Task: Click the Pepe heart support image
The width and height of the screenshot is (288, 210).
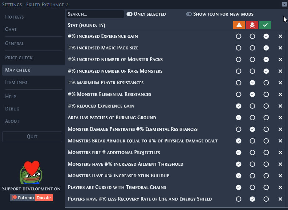Action: (x=31, y=172)
